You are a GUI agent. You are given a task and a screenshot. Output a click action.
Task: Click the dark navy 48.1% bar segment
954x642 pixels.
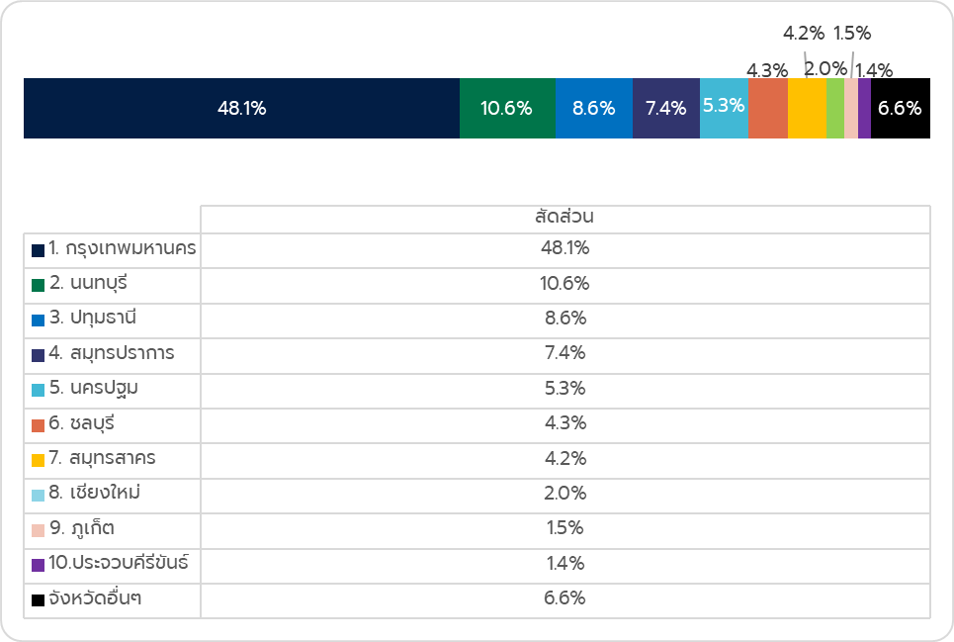(x=241, y=109)
